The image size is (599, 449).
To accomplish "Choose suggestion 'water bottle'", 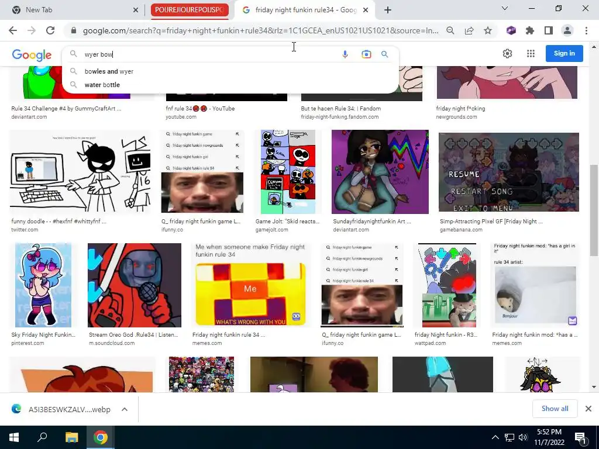I will (230, 85).
